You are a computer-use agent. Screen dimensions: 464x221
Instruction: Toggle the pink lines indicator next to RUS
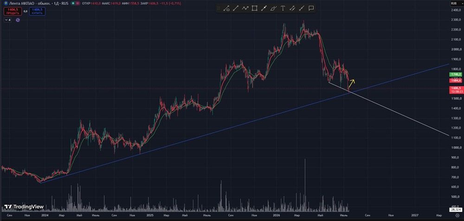(x=77, y=3)
